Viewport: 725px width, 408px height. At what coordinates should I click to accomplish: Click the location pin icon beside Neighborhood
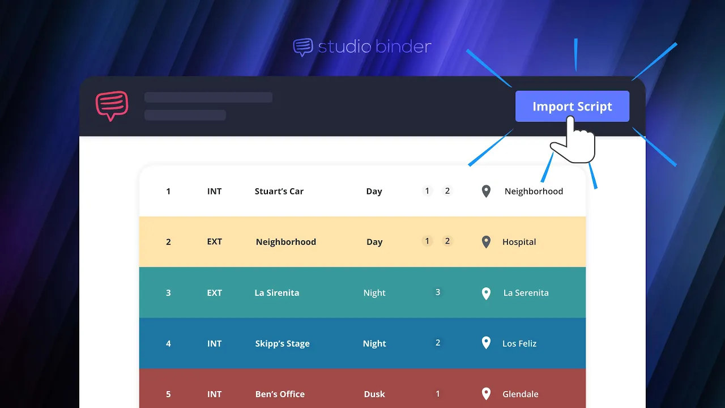tap(486, 191)
